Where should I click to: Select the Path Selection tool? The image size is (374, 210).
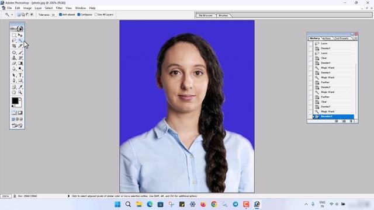click(14, 75)
